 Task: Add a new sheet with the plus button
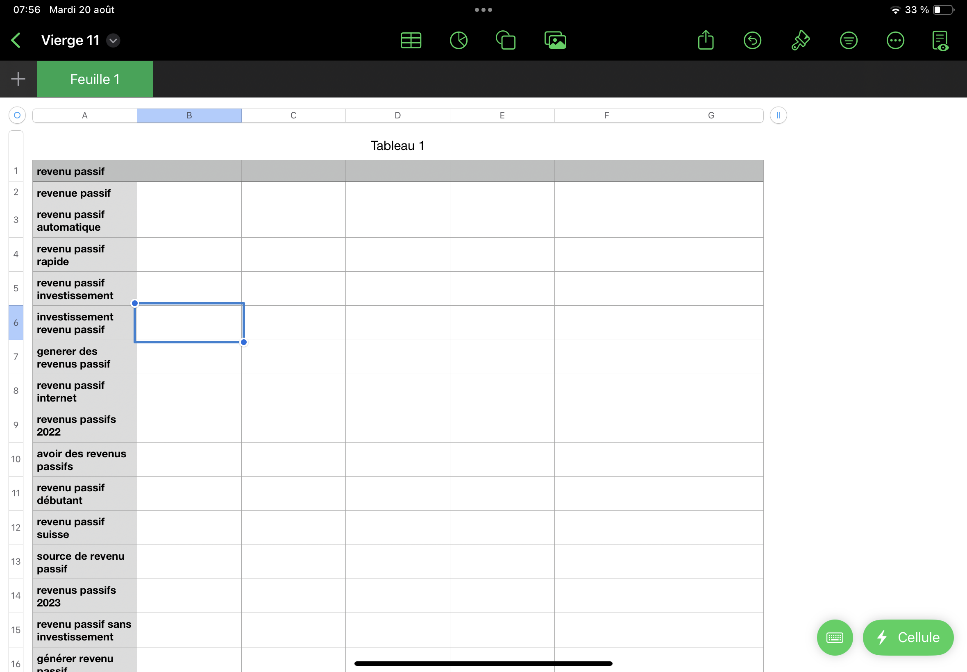click(18, 79)
